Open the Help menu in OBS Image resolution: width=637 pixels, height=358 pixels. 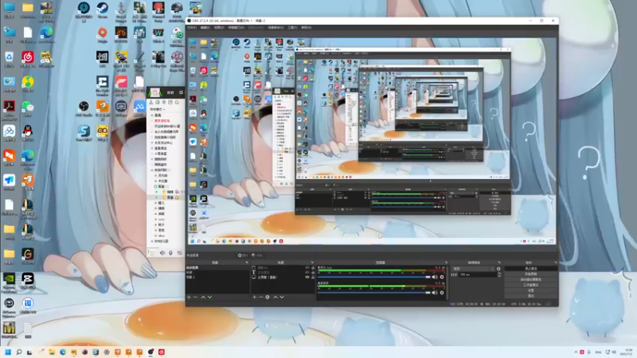(x=306, y=28)
